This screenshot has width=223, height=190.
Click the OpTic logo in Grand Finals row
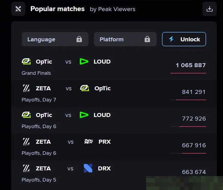coord(26,61)
